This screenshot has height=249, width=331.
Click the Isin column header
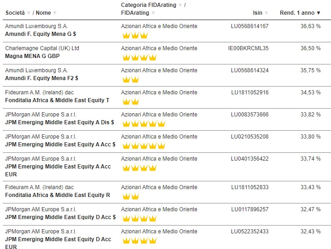pos(258,13)
